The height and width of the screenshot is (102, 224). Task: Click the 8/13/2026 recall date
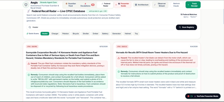point(104,47)
